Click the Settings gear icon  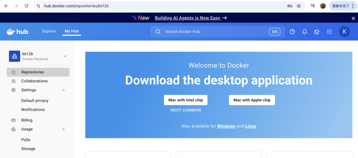(14, 90)
